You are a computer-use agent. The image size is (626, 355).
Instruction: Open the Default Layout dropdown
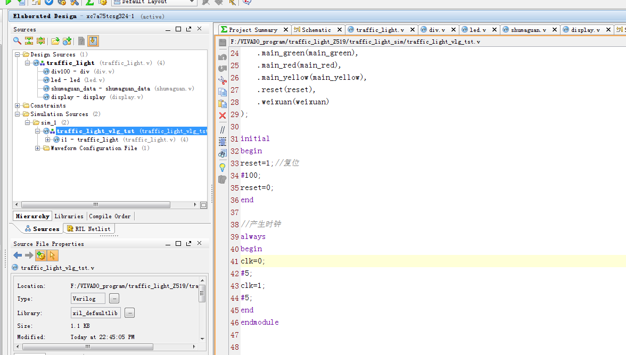click(154, 2)
